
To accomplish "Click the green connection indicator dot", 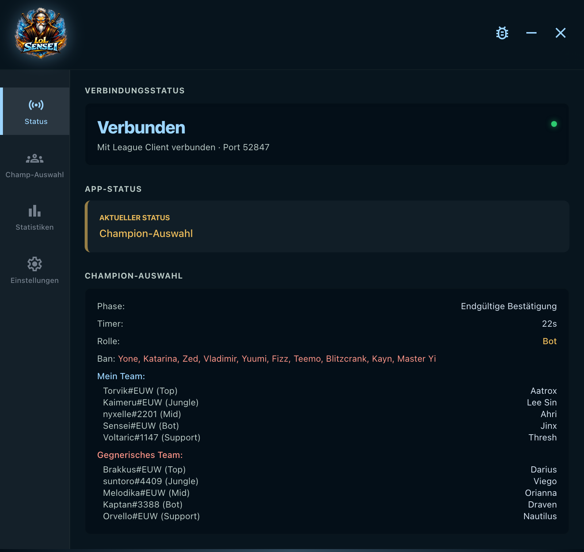I will tap(554, 124).
